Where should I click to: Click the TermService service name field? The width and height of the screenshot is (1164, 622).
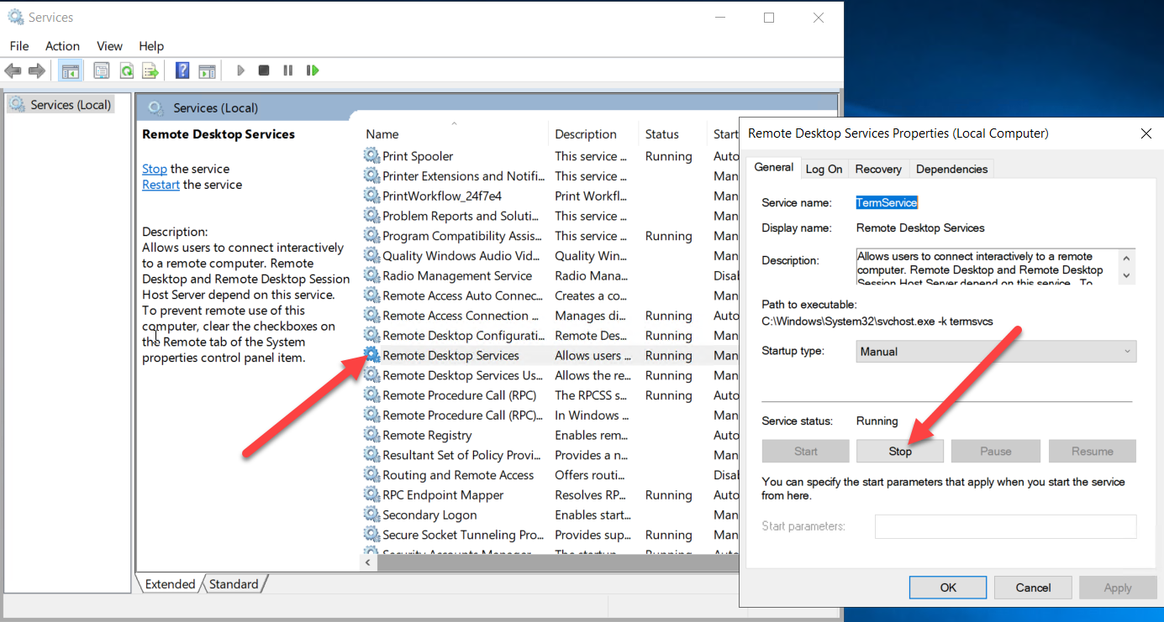[887, 202]
